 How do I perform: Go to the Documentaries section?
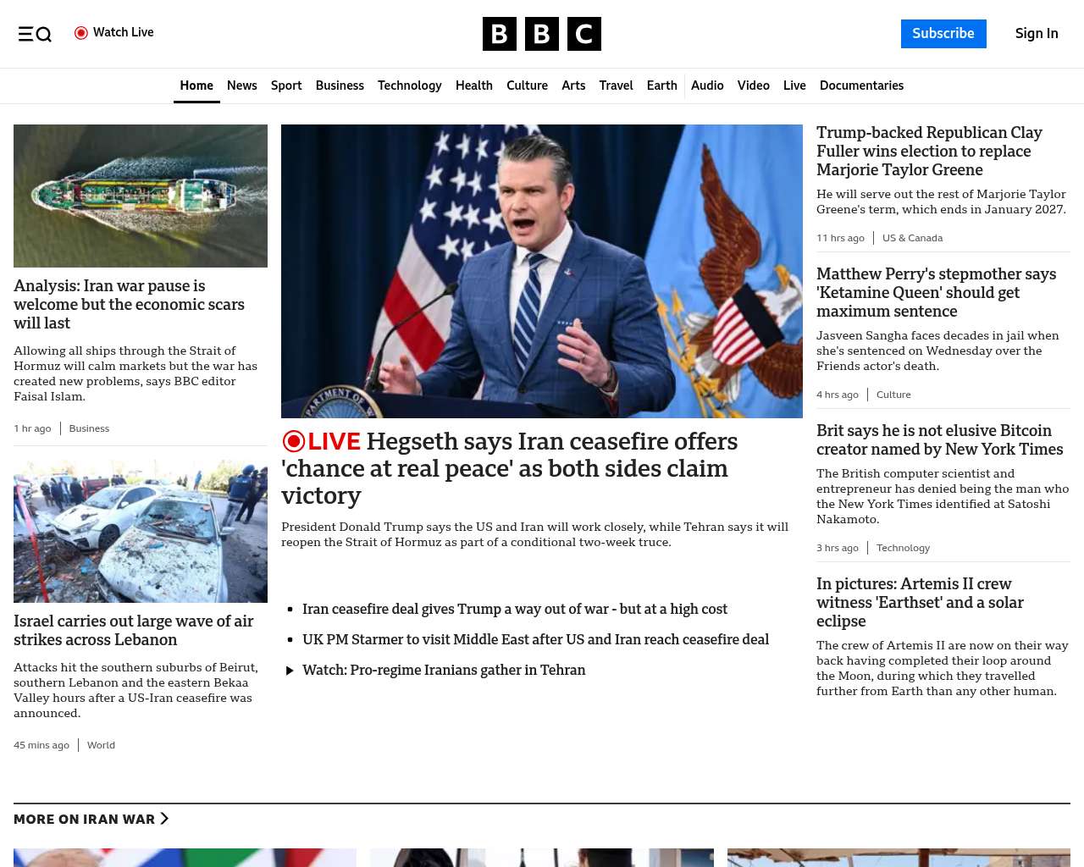click(861, 86)
